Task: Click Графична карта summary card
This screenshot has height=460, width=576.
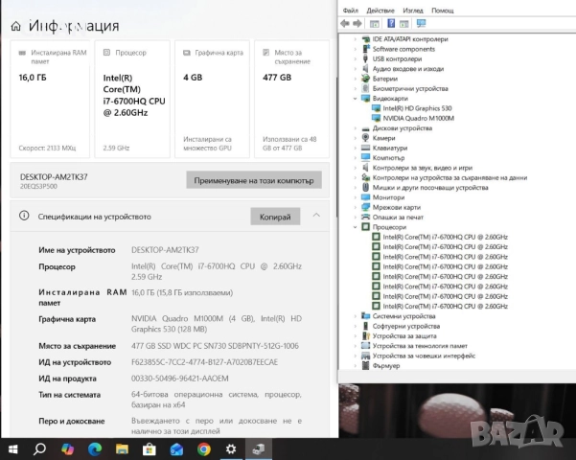Action: pos(213,100)
